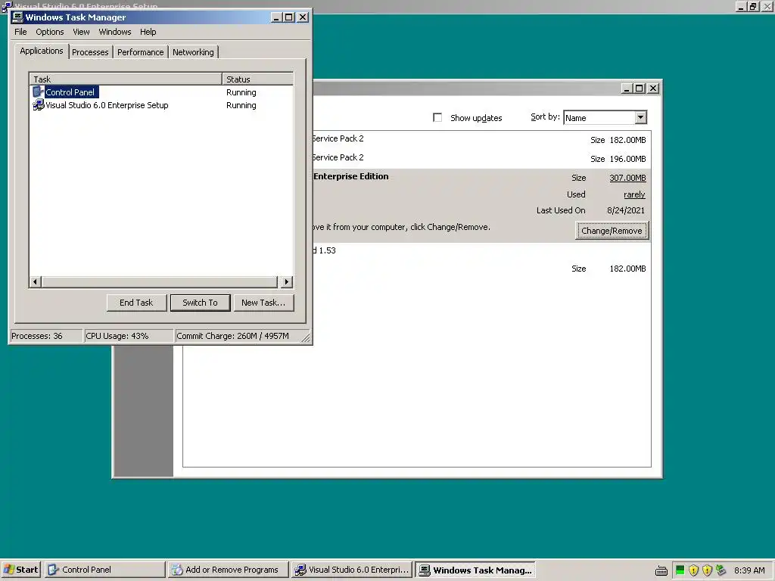Open the Sort by Name dropdown
Viewport: 775px width, 581px height.
pyautogui.click(x=640, y=117)
